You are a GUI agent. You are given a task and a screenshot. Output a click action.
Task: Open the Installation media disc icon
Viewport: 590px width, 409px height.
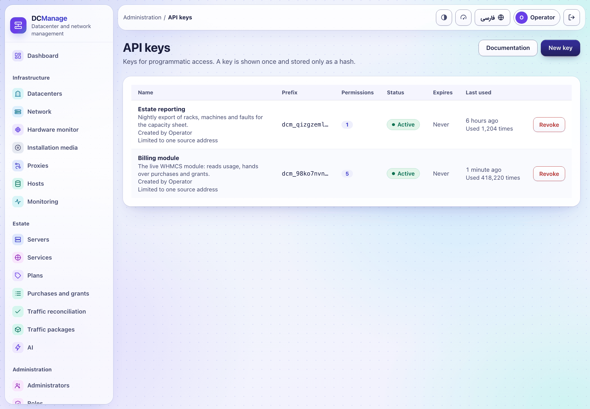coord(18,148)
